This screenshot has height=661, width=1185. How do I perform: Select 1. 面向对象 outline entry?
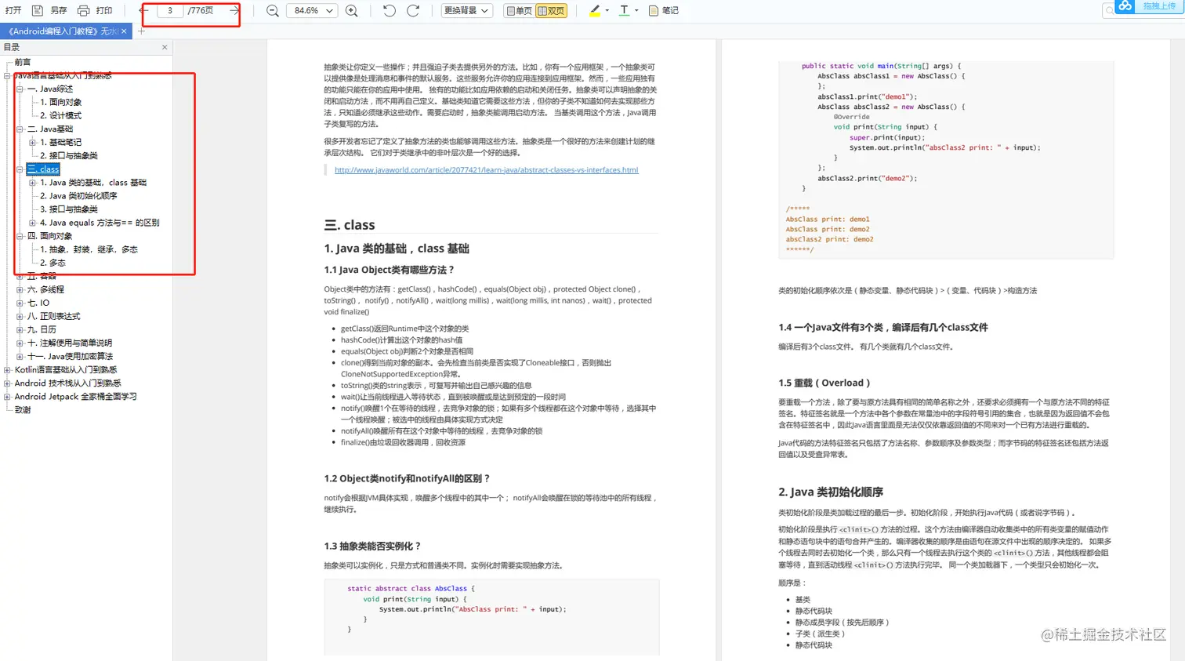tap(60, 103)
